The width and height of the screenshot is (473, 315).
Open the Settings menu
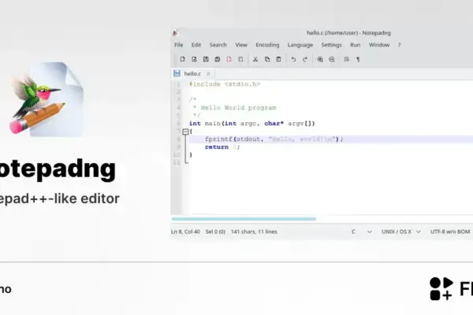click(332, 45)
